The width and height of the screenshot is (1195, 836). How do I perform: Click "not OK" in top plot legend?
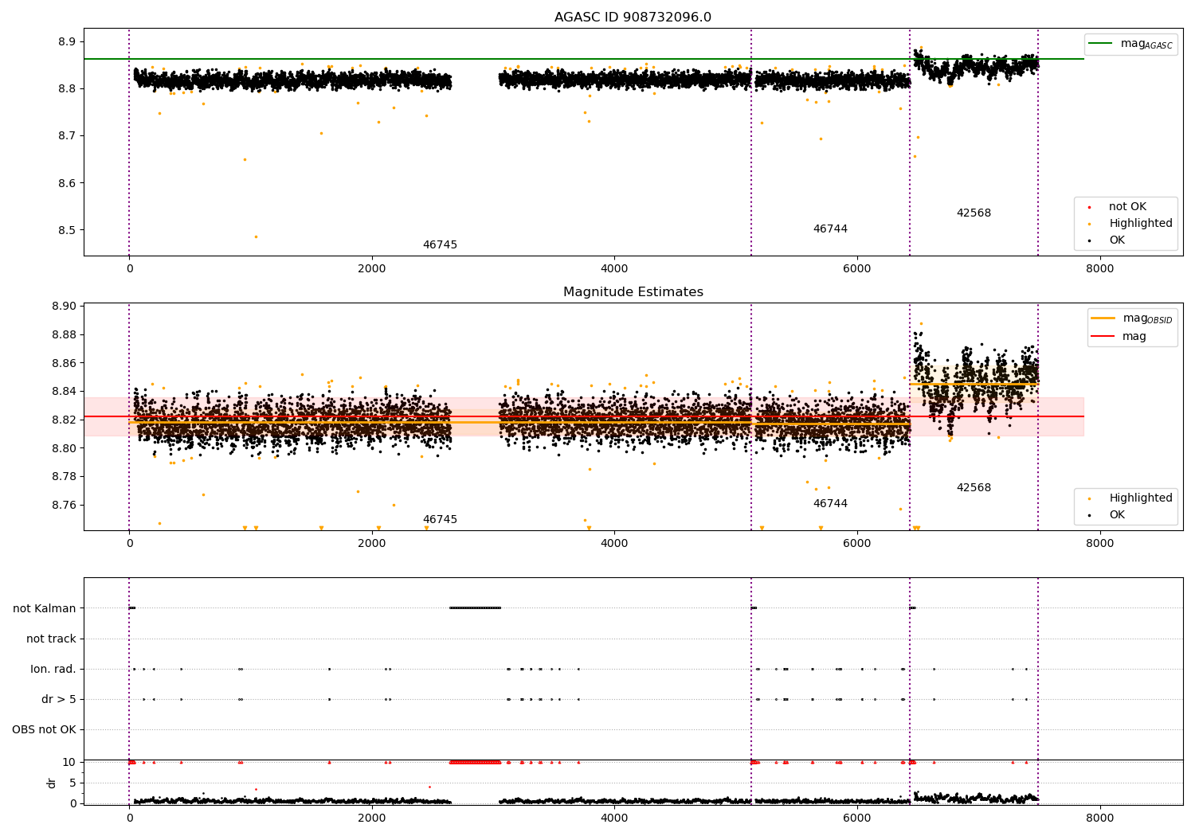pyautogui.click(x=1127, y=207)
